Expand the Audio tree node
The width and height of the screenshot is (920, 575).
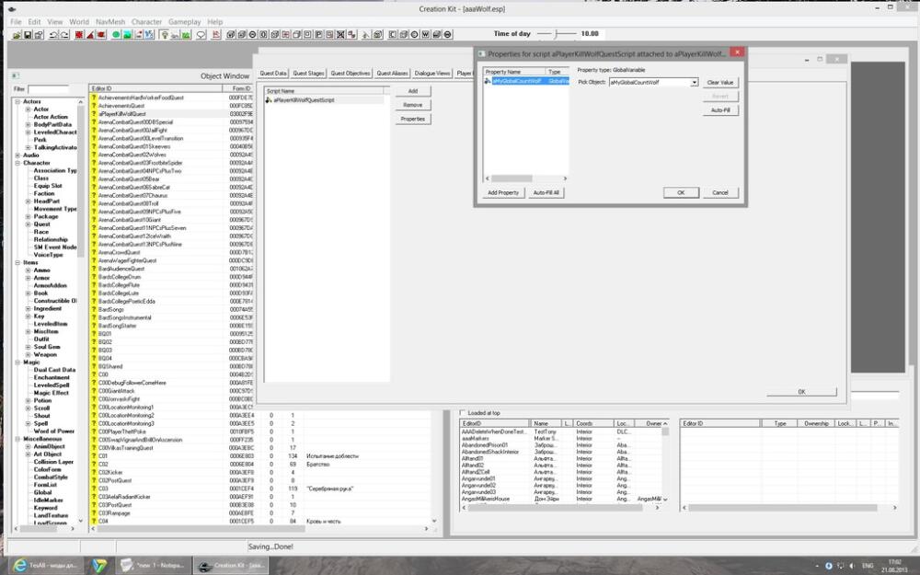(17, 155)
